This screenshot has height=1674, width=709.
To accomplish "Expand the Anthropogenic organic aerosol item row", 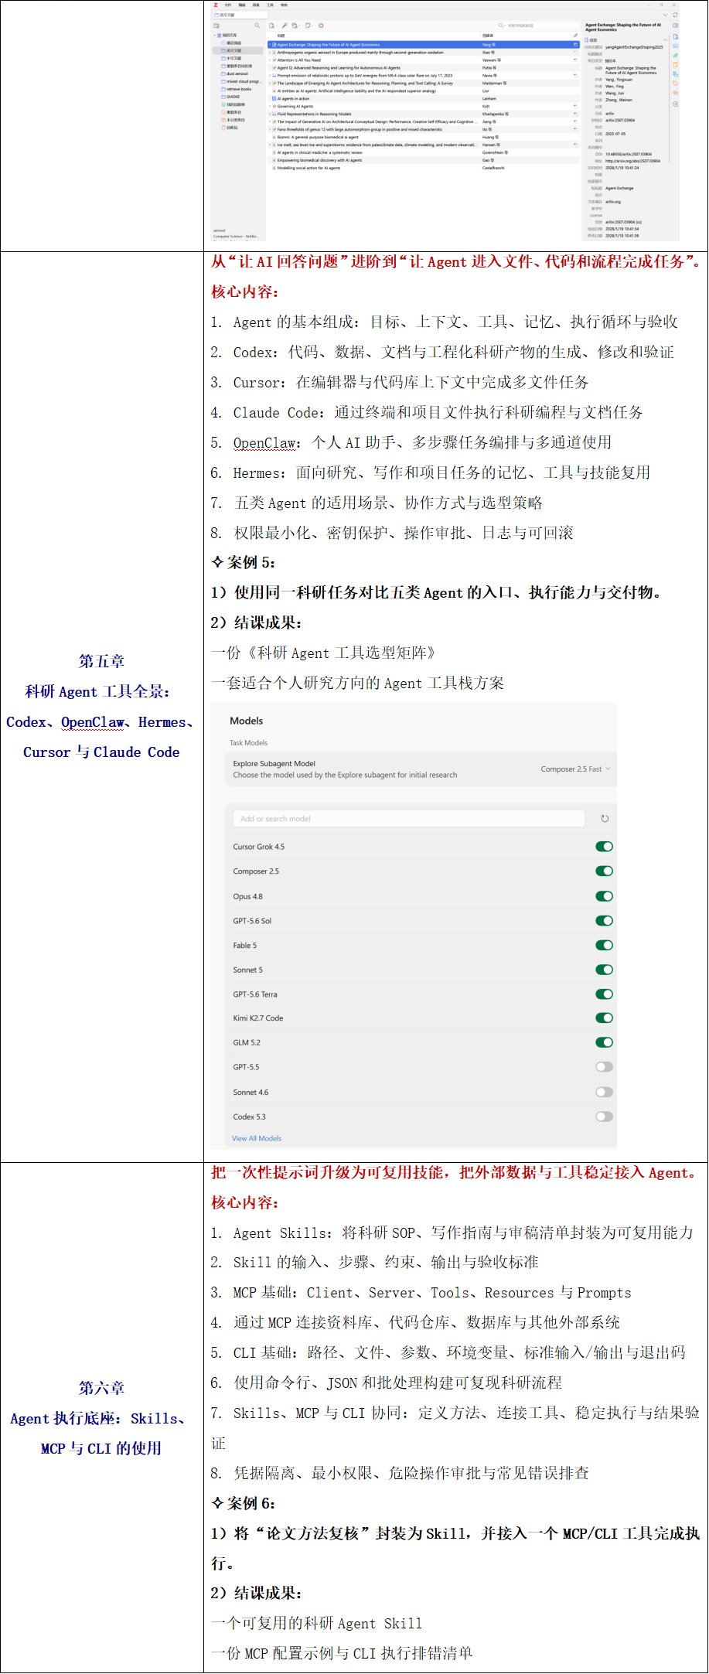I will point(270,53).
